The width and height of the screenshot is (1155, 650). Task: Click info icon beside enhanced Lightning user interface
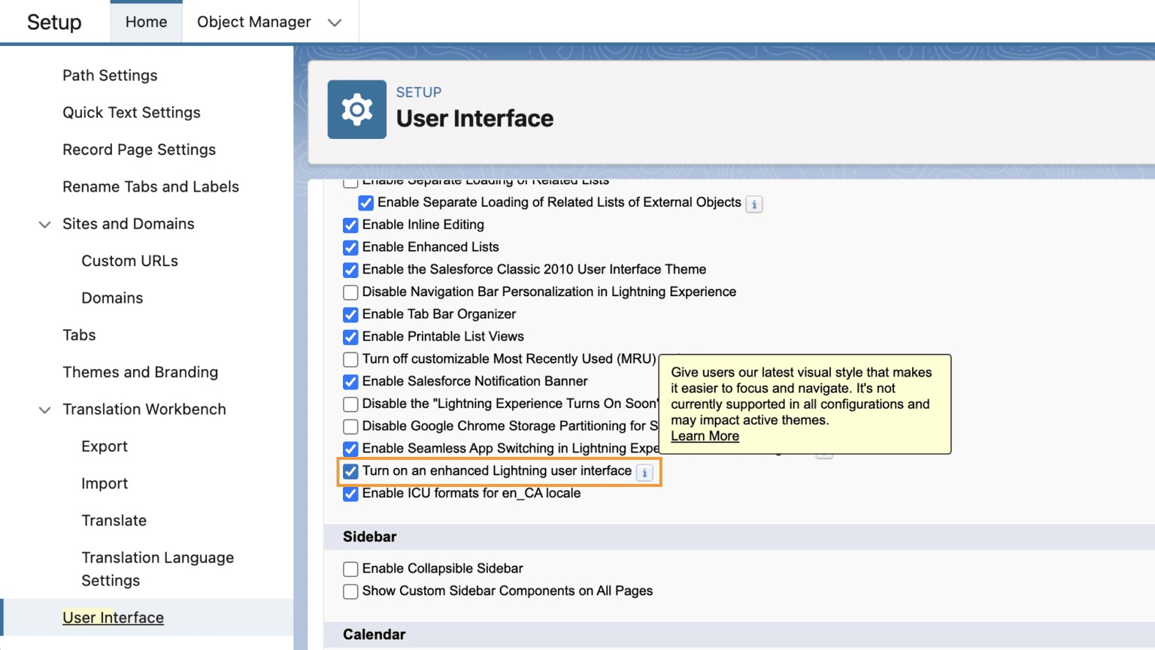coord(644,473)
